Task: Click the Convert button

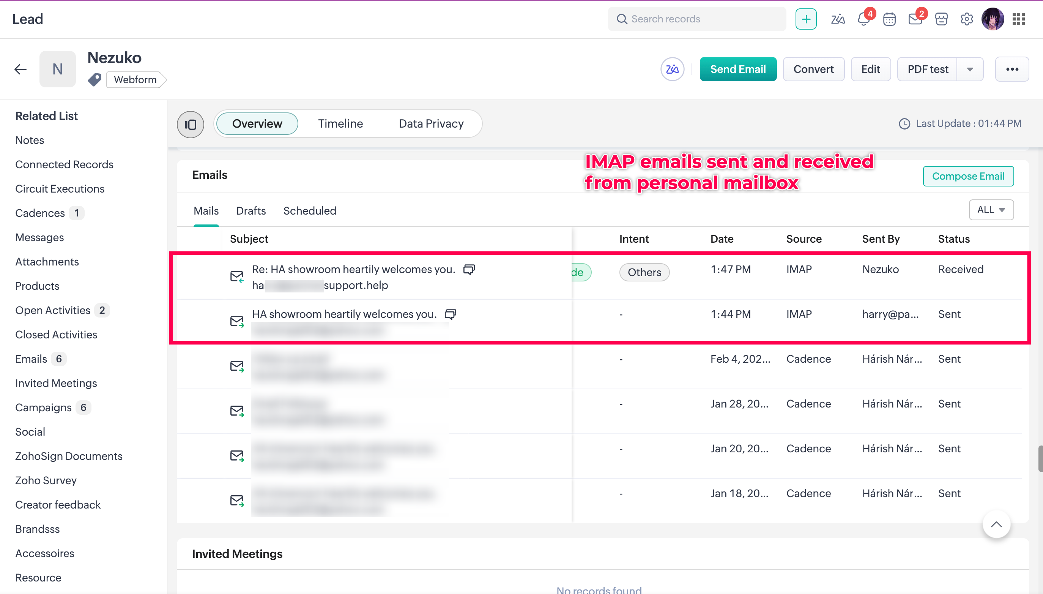Action: pyautogui.click(x=813, y=70)
